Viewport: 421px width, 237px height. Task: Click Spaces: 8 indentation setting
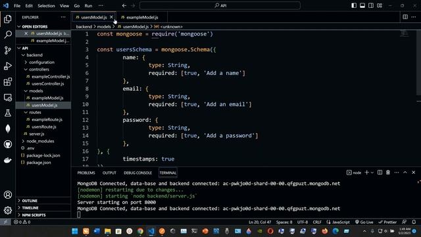pyautogui.click(x=284, y=222)
